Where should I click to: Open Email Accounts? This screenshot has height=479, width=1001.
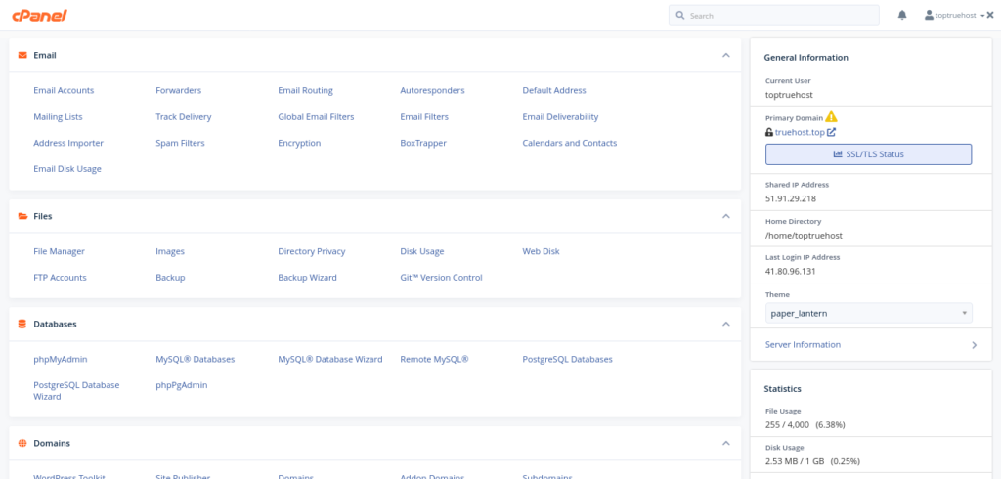[64, 90]
